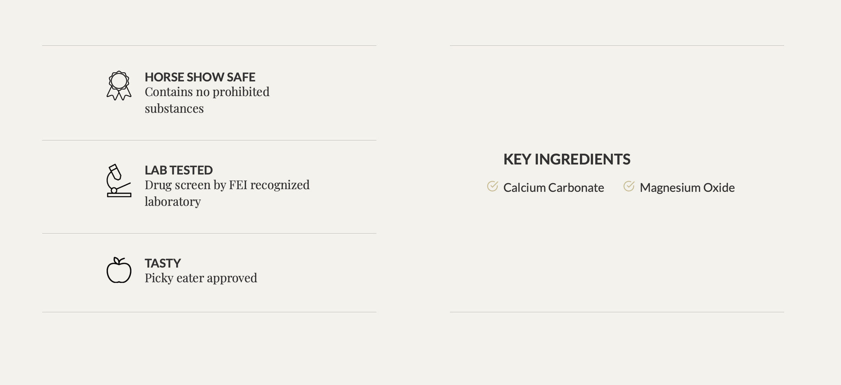Click the 'Picky eater approved' text
Image resolution: width=841 pixels, height=385 pixels.
click(x=201, y=278)
